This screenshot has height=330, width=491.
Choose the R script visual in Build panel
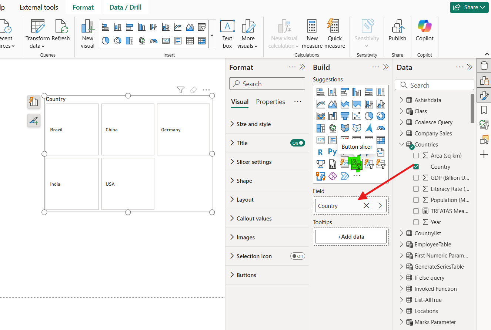(x=321, y=152)
